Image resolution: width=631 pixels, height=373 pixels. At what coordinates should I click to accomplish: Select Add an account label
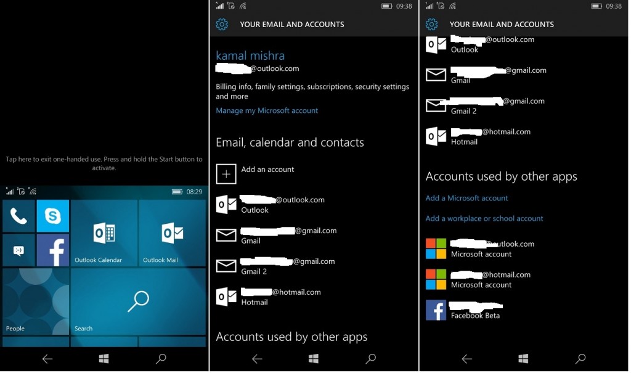click(267, 170)
